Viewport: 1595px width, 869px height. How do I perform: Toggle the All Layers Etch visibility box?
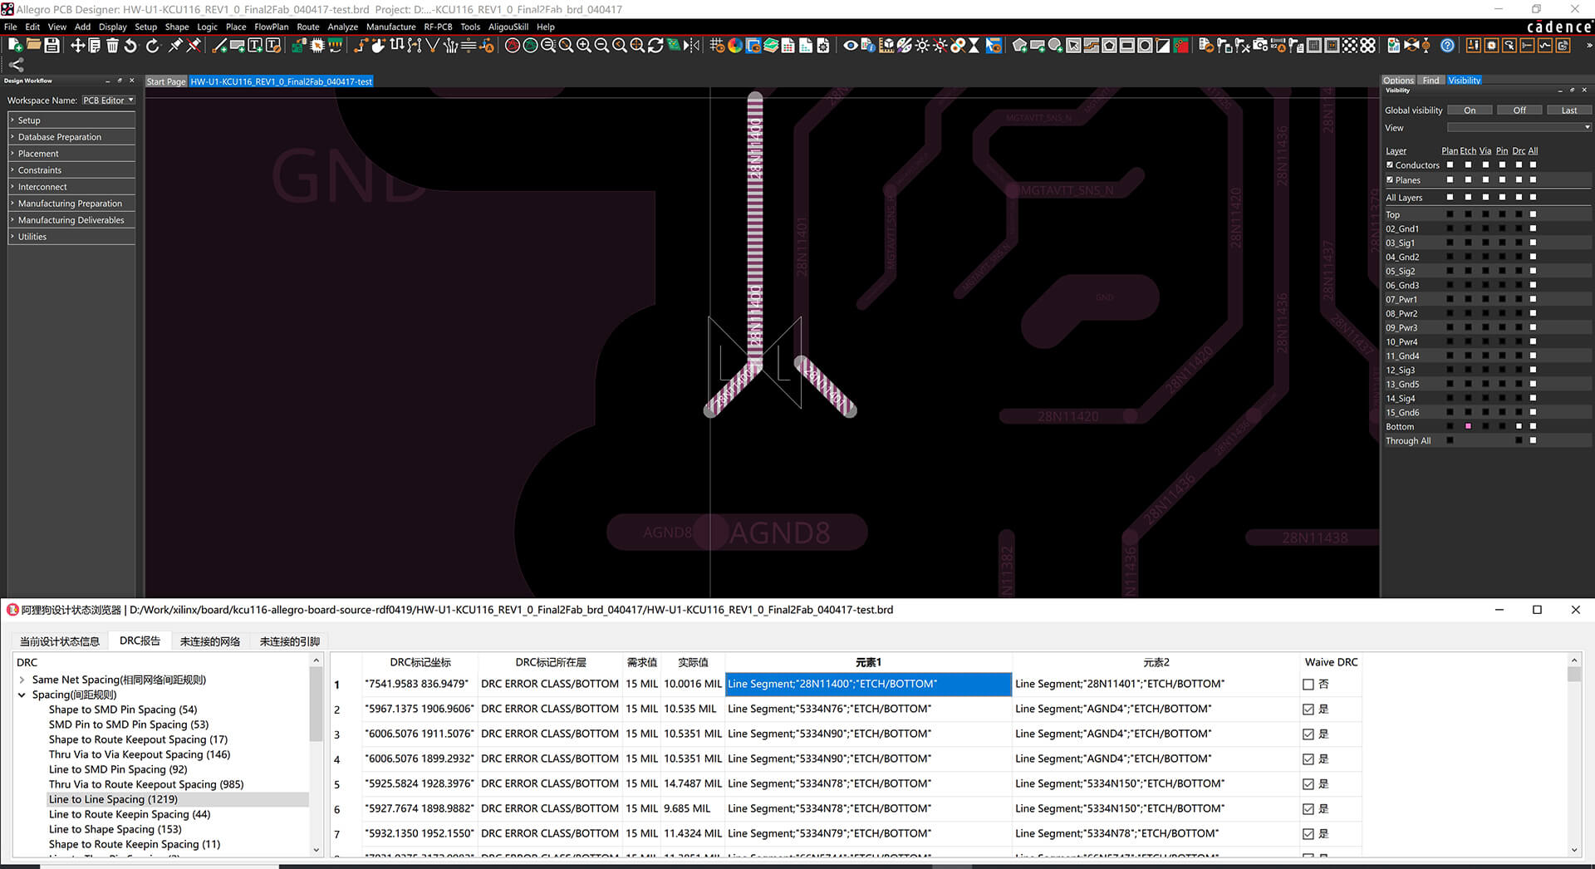[x=1468, y=197]
